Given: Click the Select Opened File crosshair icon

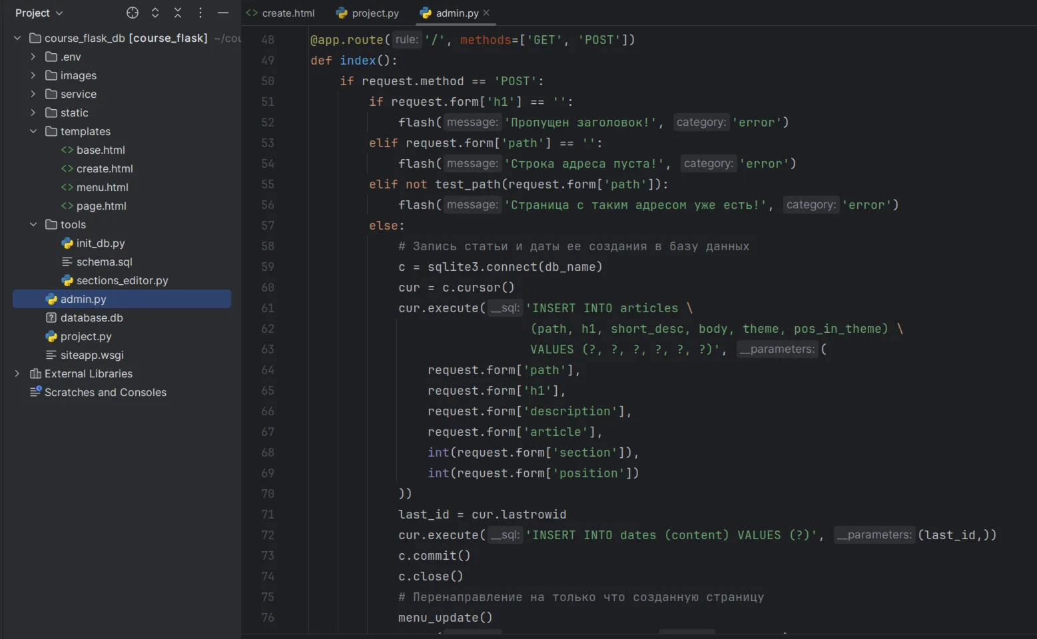Looking at the screenshot, I should point(133,13).
